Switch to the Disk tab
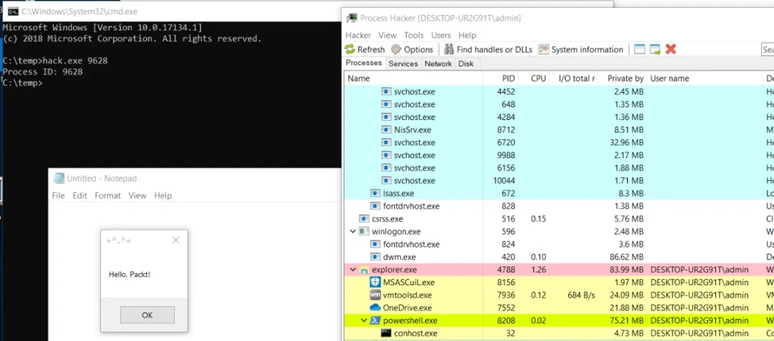 (x=466, y=64)
